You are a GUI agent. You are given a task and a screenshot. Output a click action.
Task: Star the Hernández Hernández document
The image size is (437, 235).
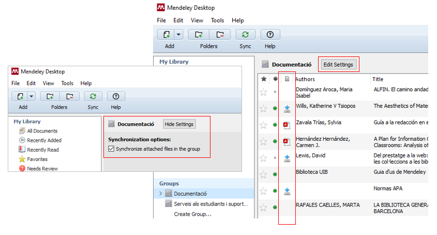(263, 141)
